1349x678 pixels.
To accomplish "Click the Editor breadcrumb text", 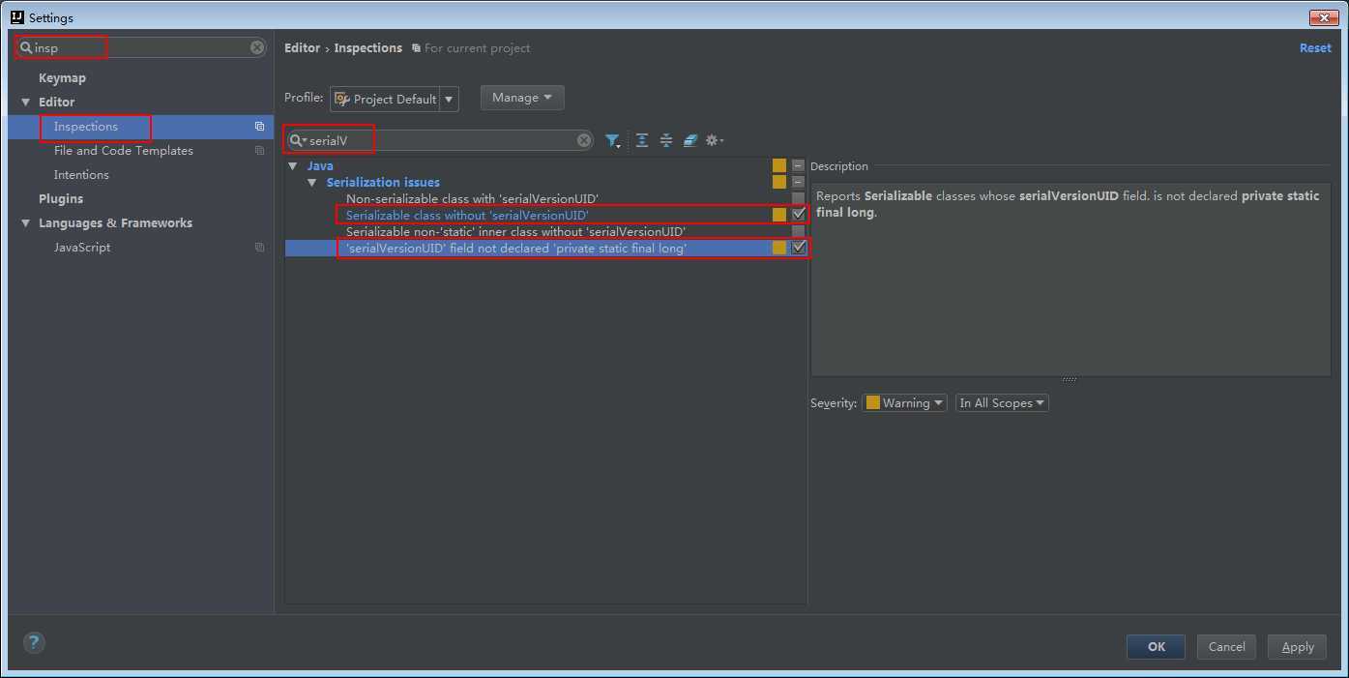I will 302,48.
